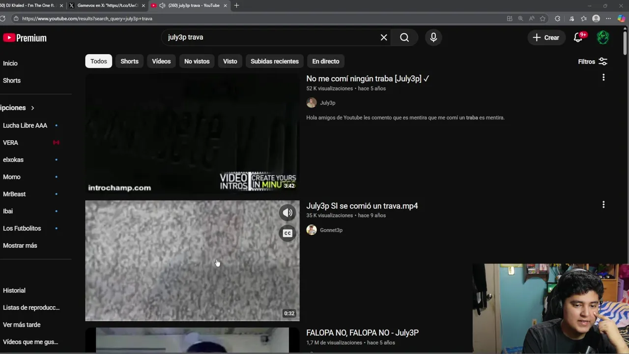The height and width of the screenshot is (354, 629).
Task: Select the 'Subidas recientes' filter chip
Action: [x=275, y=61]
